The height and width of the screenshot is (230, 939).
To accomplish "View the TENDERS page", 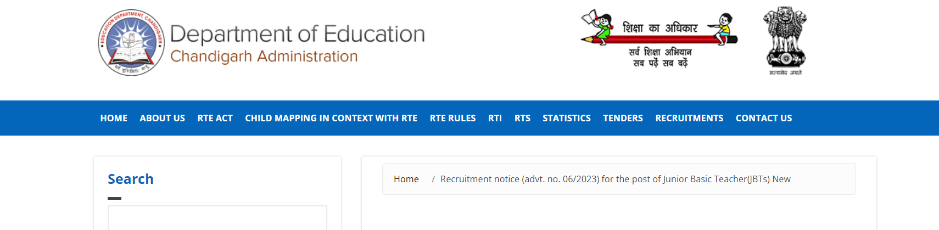I will click(x=623, y=118).
